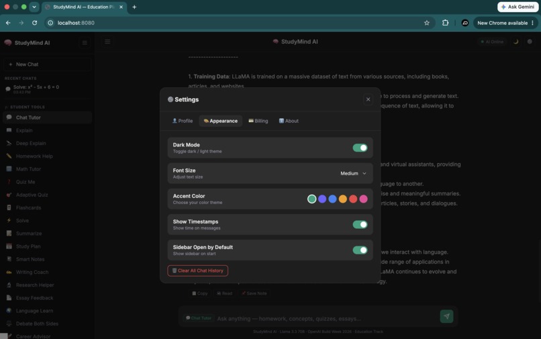Image resolution: width=541 pixels, height=339 pixels.
Task: Toggle the Show Timestamps switch
Action: [360, 224]
